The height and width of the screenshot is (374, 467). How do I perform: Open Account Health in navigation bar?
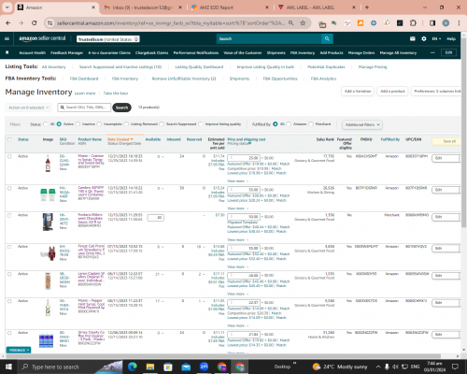click(33, 52)
